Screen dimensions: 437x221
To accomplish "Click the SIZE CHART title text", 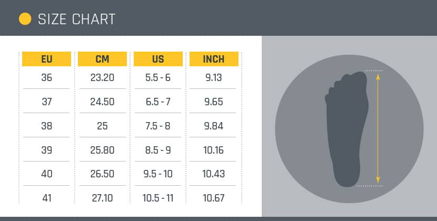I will click(x=77, y=19).
